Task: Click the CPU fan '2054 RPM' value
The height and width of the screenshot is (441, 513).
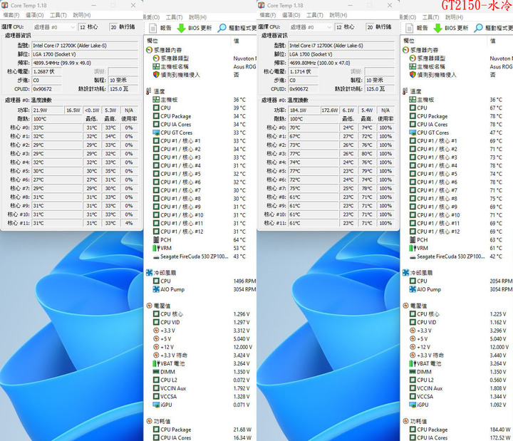Action: point(501,281)
